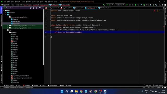Collapse the res folder node
The image size is (167, 94).
click(6, 30)
